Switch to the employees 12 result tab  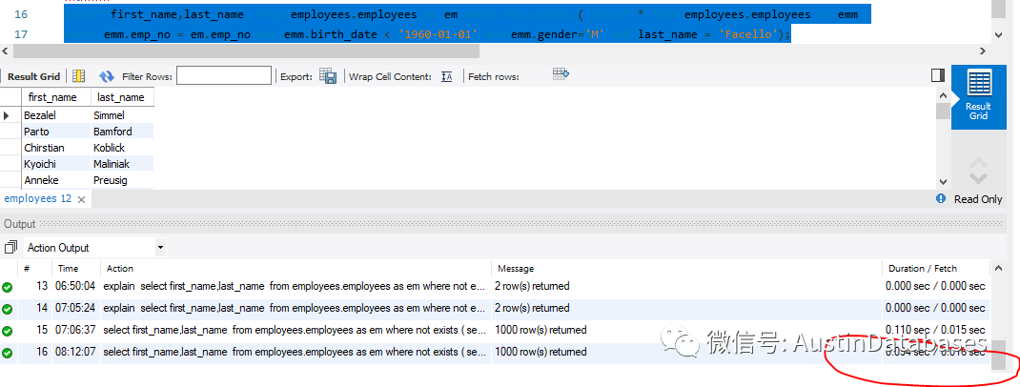[37, 199]
